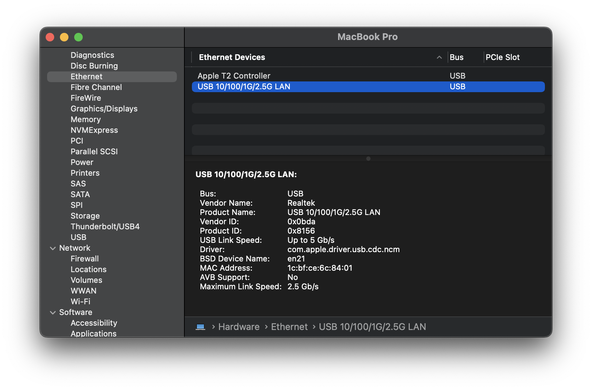Select FireWire in the sidebar

coord(86,98)
